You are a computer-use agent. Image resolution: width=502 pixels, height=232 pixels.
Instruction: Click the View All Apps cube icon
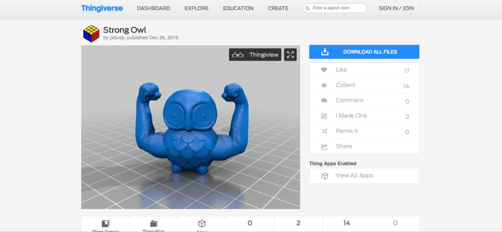pos(325,176)
